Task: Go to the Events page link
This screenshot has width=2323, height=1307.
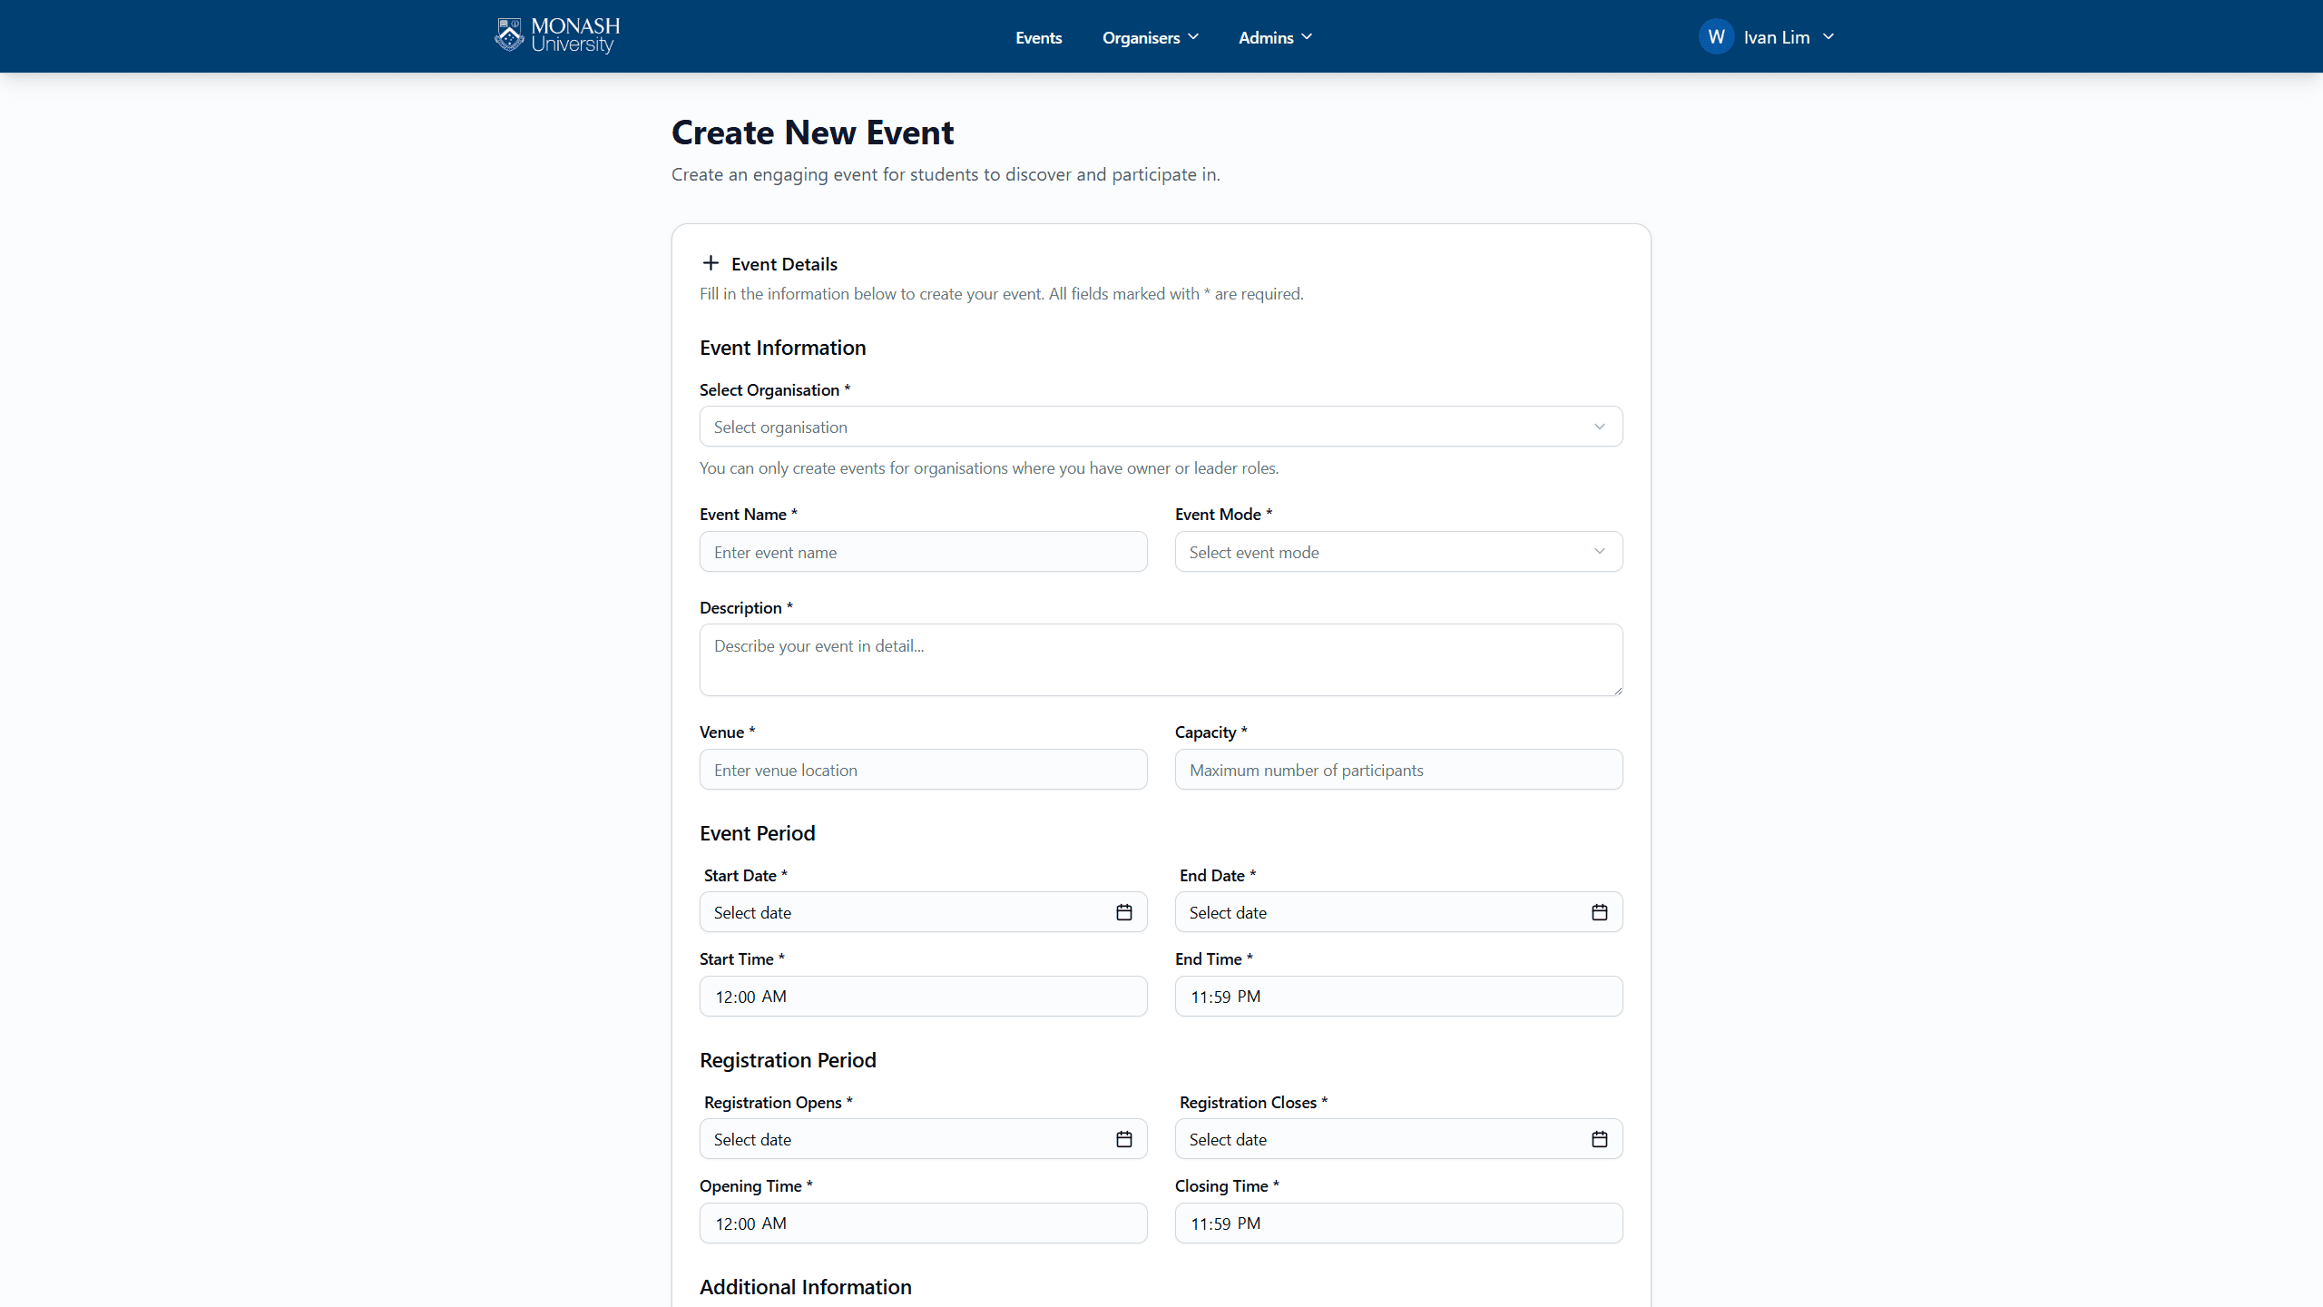Action: click(x=1038, y=37)
